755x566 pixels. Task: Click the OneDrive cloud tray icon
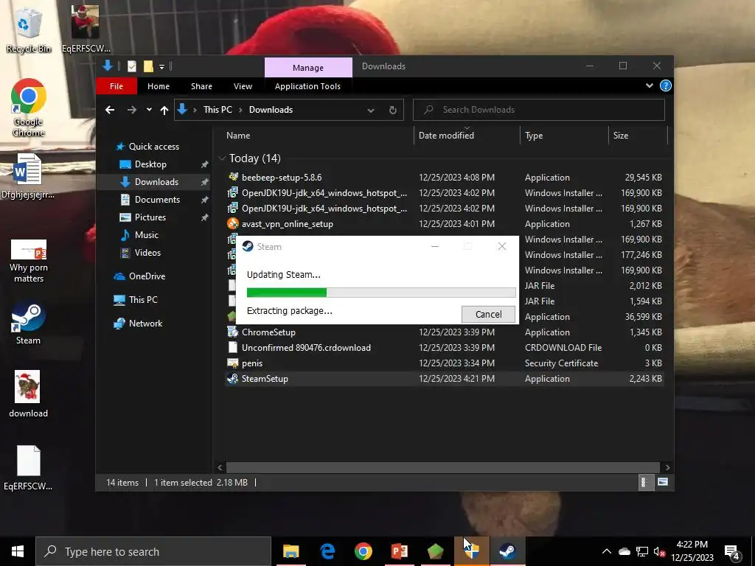[x=624, y=551]
